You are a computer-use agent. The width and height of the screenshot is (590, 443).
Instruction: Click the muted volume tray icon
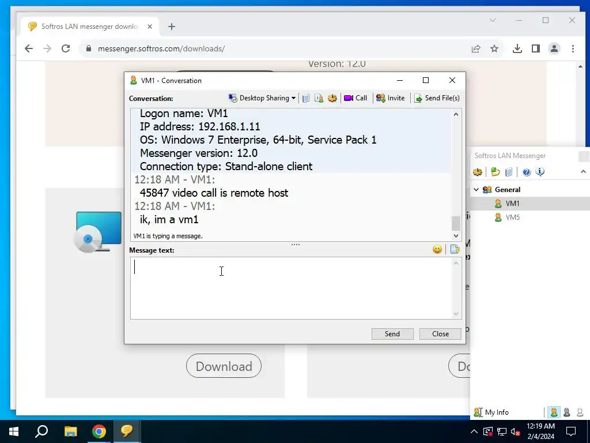click(516, 431)
